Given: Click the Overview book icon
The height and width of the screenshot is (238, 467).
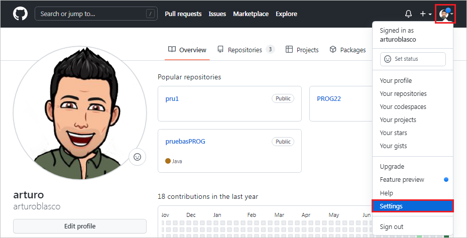Looking at the screenshot, I should click(172, 49).
